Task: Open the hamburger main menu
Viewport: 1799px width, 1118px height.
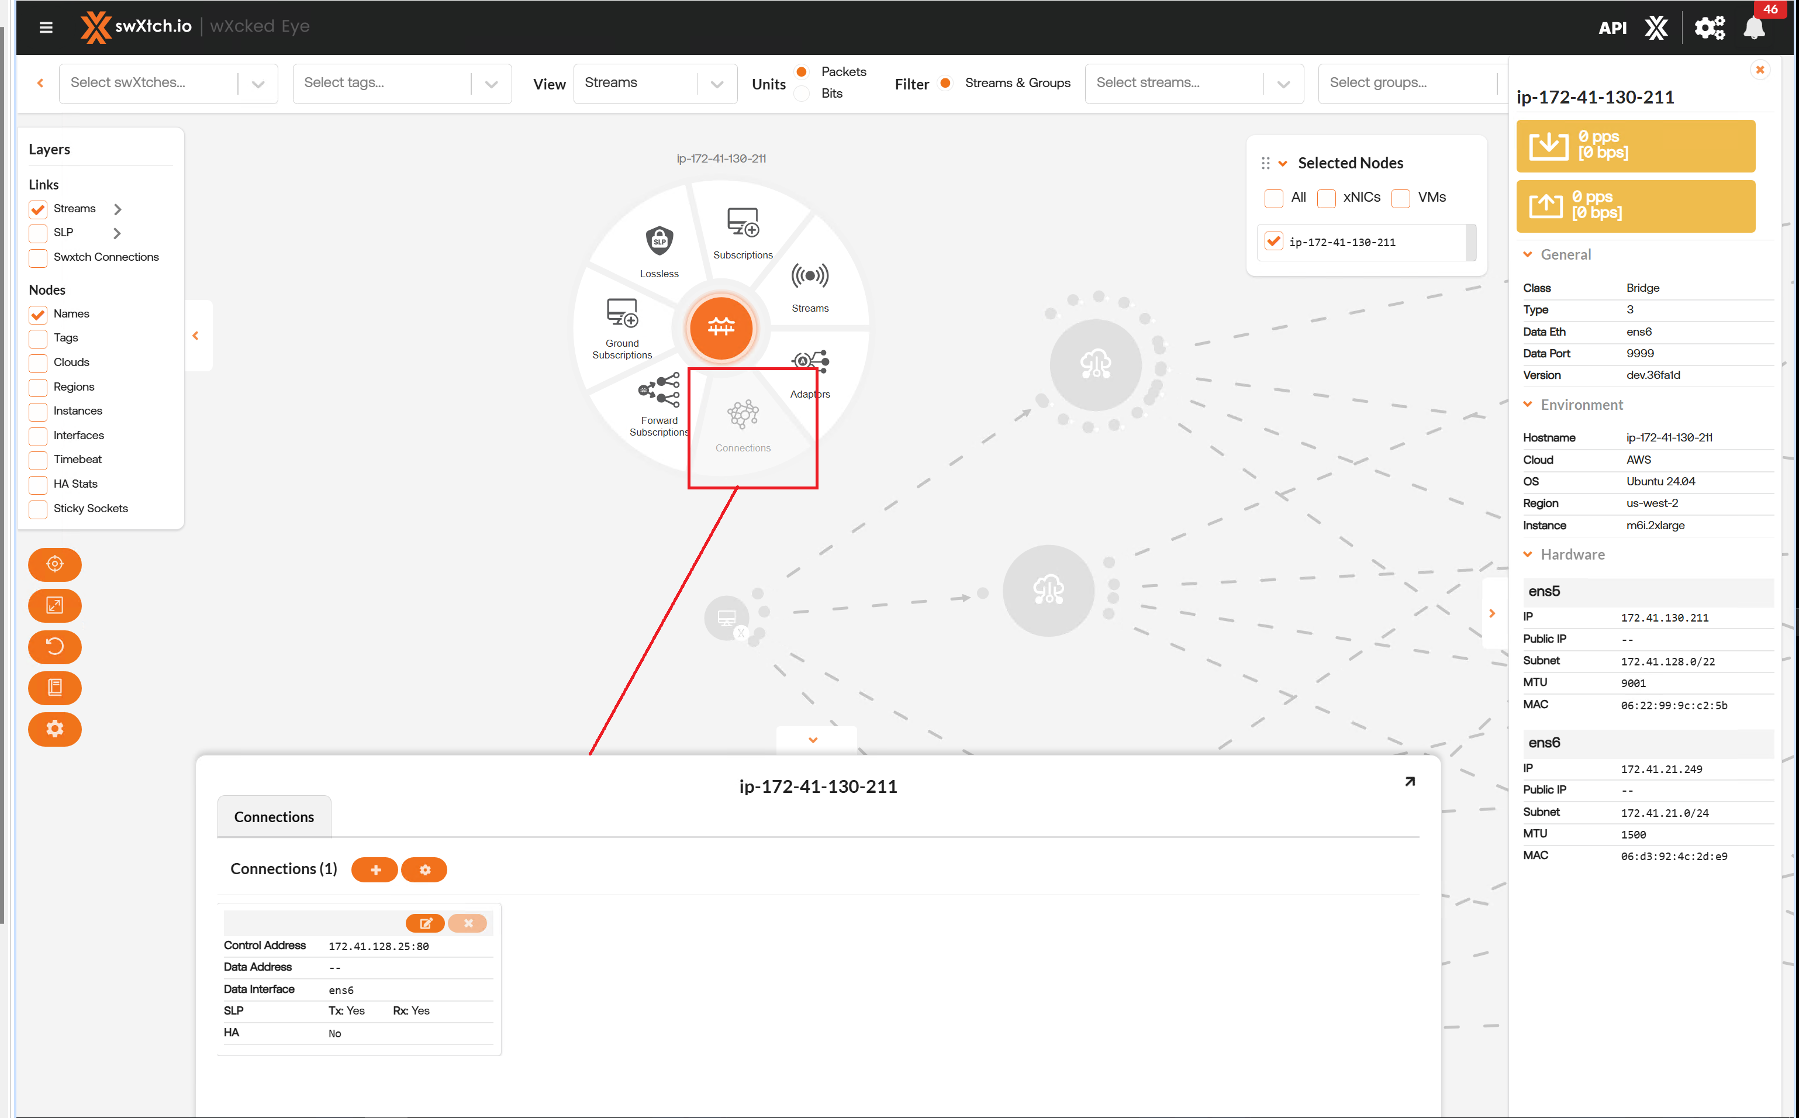Action: pyautogui.click(x=46, y=27)
